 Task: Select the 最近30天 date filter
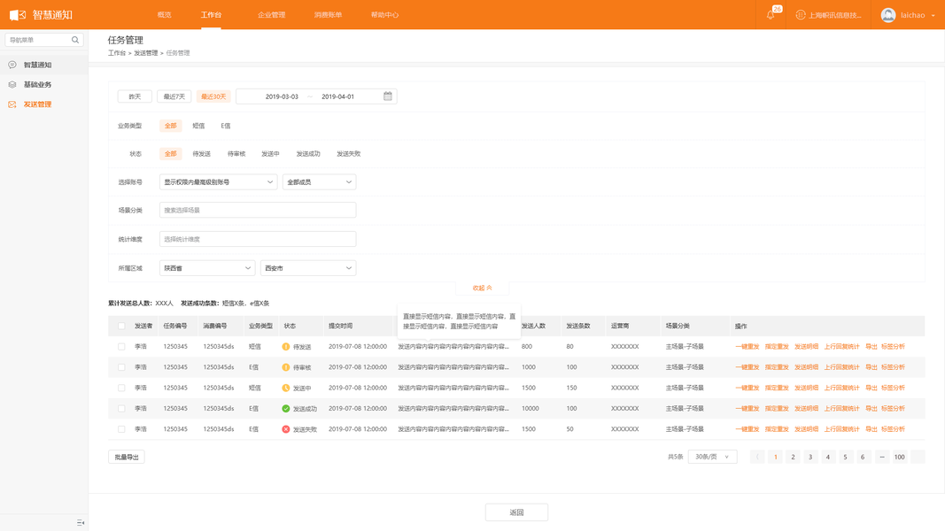[x=213, y=96]
